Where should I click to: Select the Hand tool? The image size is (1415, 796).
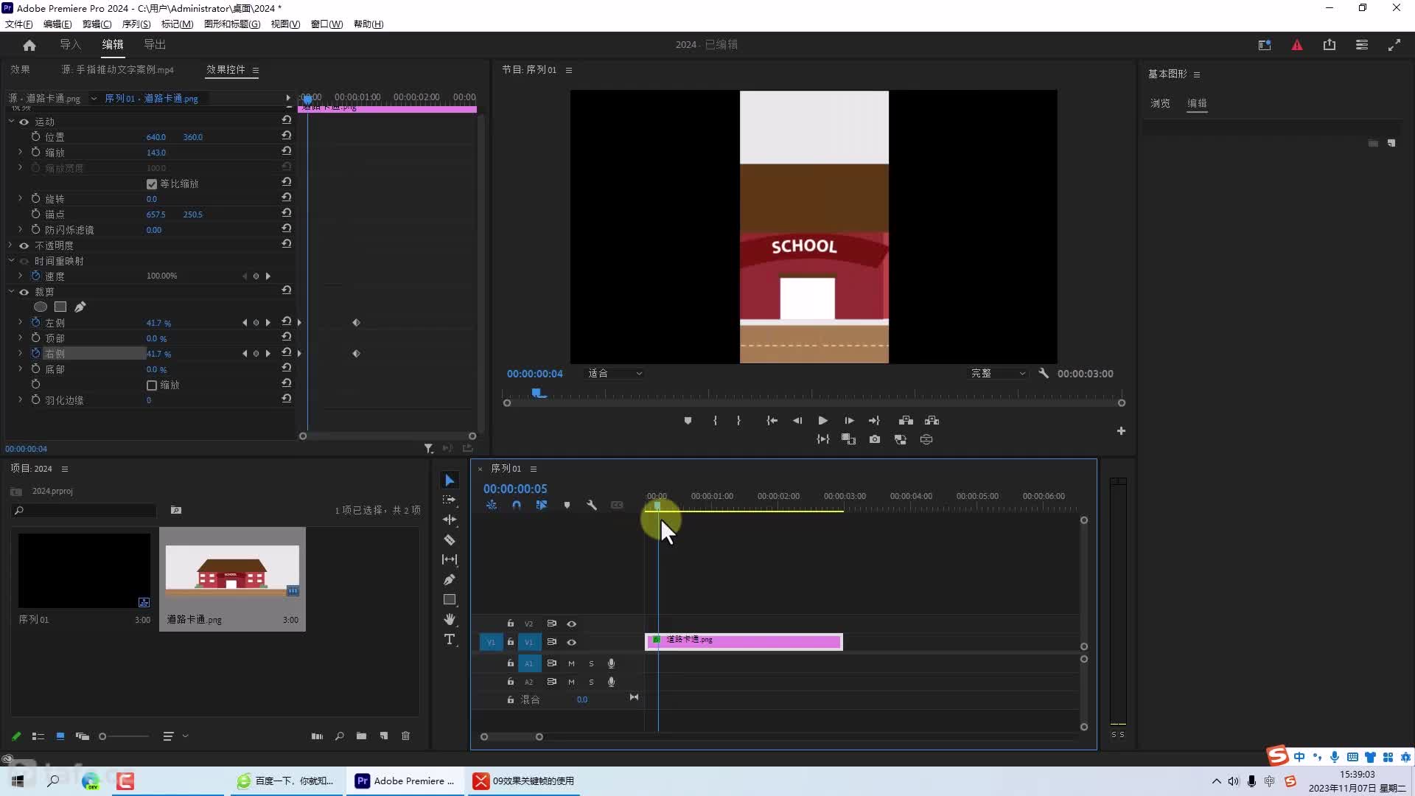coord(449,619)
